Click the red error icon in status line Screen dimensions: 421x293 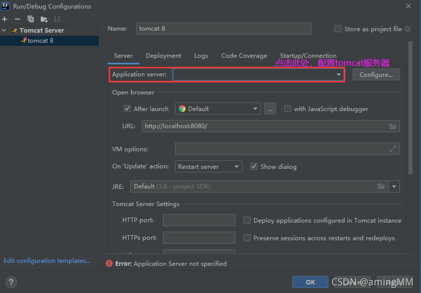coord(109,263)
